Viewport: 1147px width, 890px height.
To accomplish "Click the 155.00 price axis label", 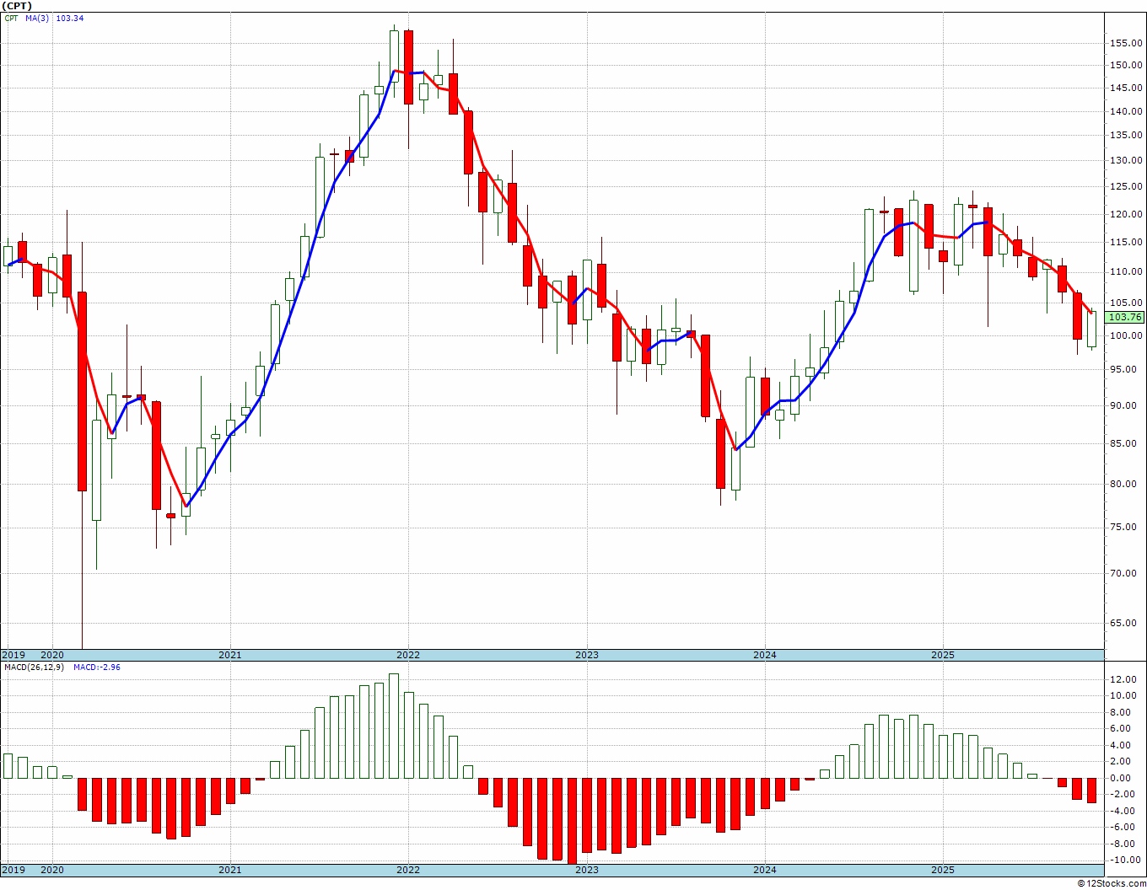I will pos(1127,43).
